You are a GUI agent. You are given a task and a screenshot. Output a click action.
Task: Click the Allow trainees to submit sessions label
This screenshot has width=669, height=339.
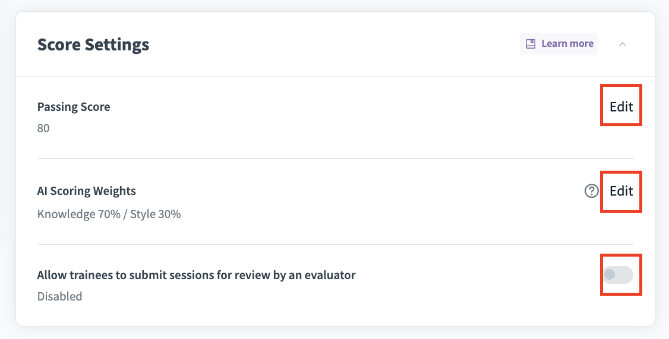point(196,275)
